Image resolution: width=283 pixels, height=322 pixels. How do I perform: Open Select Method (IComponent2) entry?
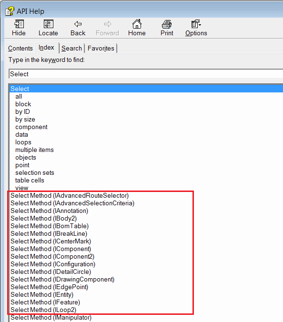tap(52, 257)
